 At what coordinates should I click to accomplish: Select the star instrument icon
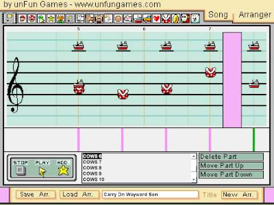[51, 19]
